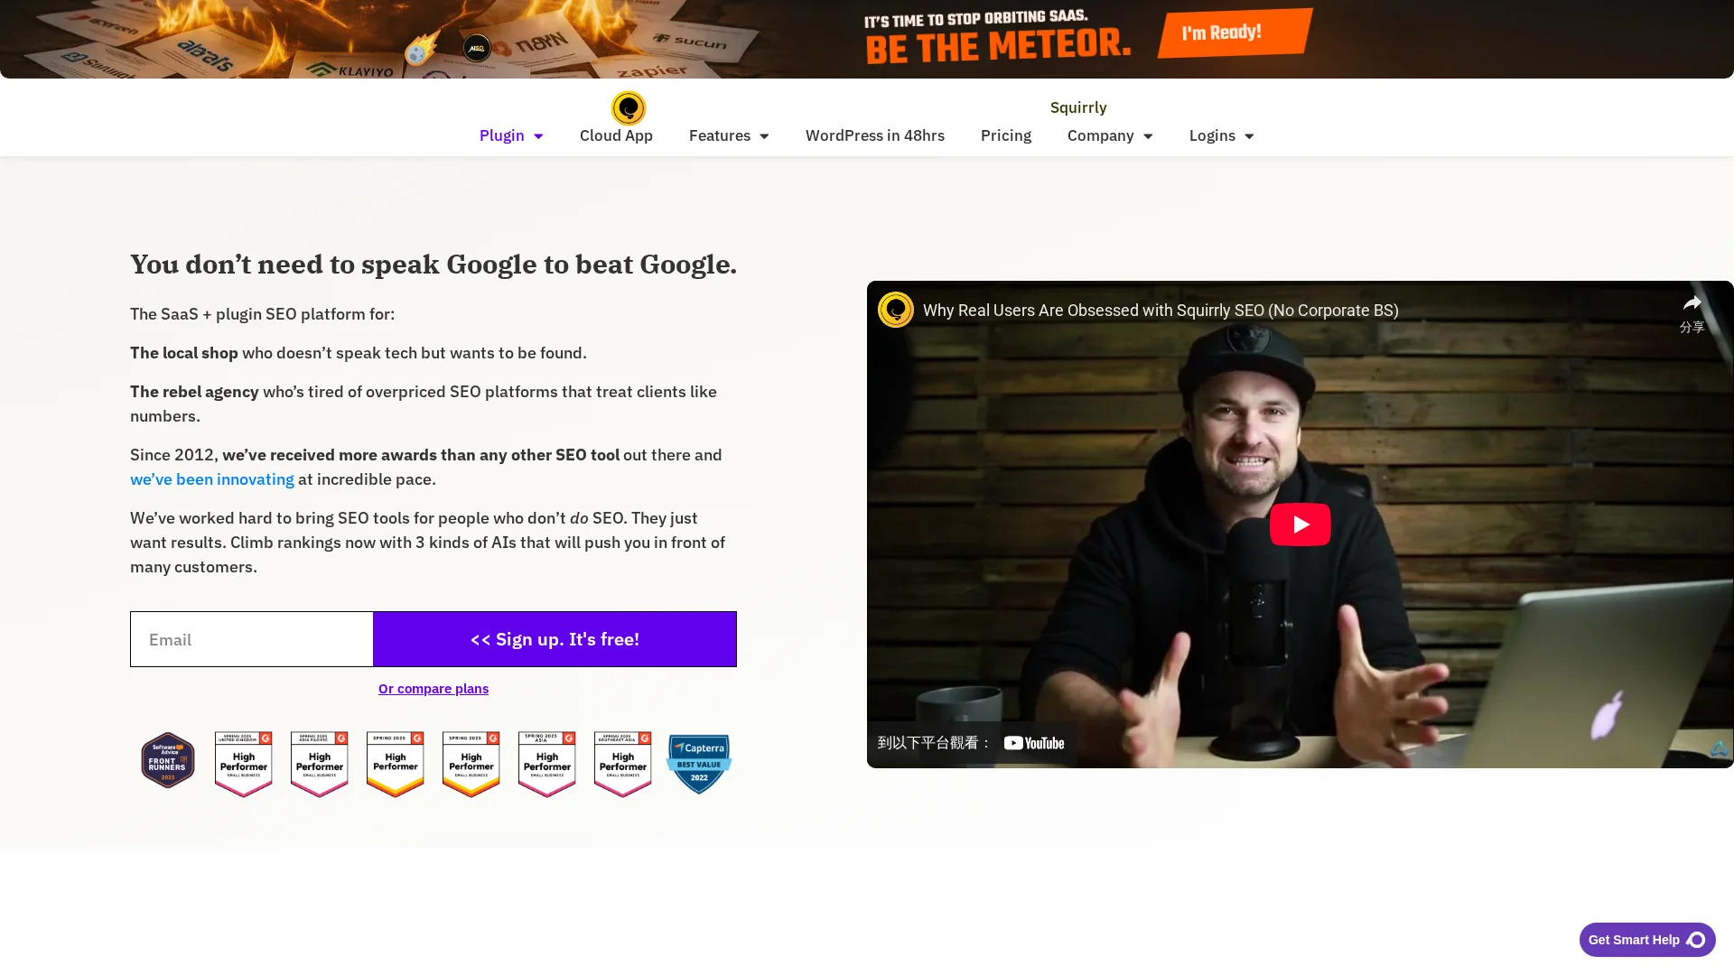Click the Squirrly logo icon in header
Viewport: 1734px width, 975px height.
pyautogui.click(x=629, y=108)
